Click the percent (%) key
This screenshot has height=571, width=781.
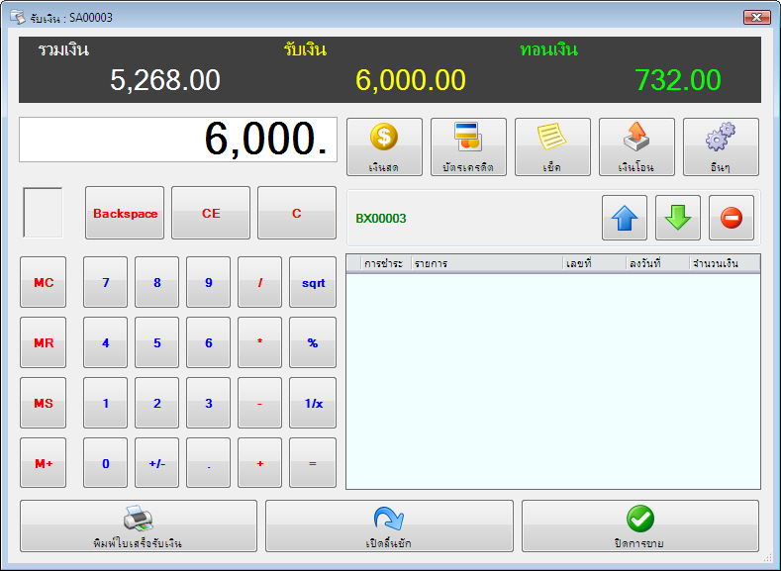[x=313, y=342]
